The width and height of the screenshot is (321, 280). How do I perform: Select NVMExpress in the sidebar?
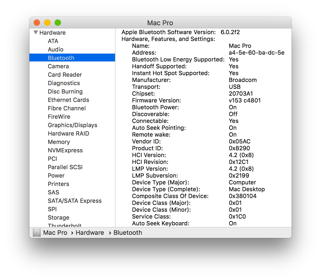(x=65, y=150)
